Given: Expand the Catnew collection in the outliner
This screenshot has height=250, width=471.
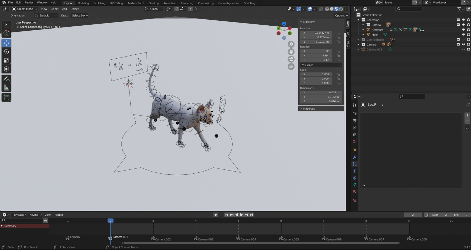Looking at the screenshot, I should coord(363,25).
